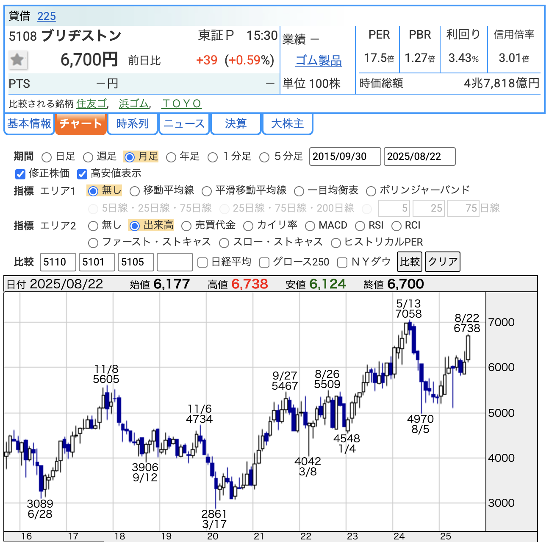The image size is (549, 542).
Task: Click the empty fourth comparison code field
Action: (175, 262)
